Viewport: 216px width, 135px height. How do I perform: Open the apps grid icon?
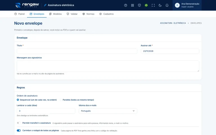(132, 5)
